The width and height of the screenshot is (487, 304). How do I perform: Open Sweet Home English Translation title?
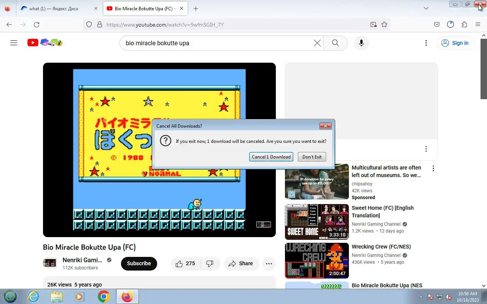pos(382,212)
